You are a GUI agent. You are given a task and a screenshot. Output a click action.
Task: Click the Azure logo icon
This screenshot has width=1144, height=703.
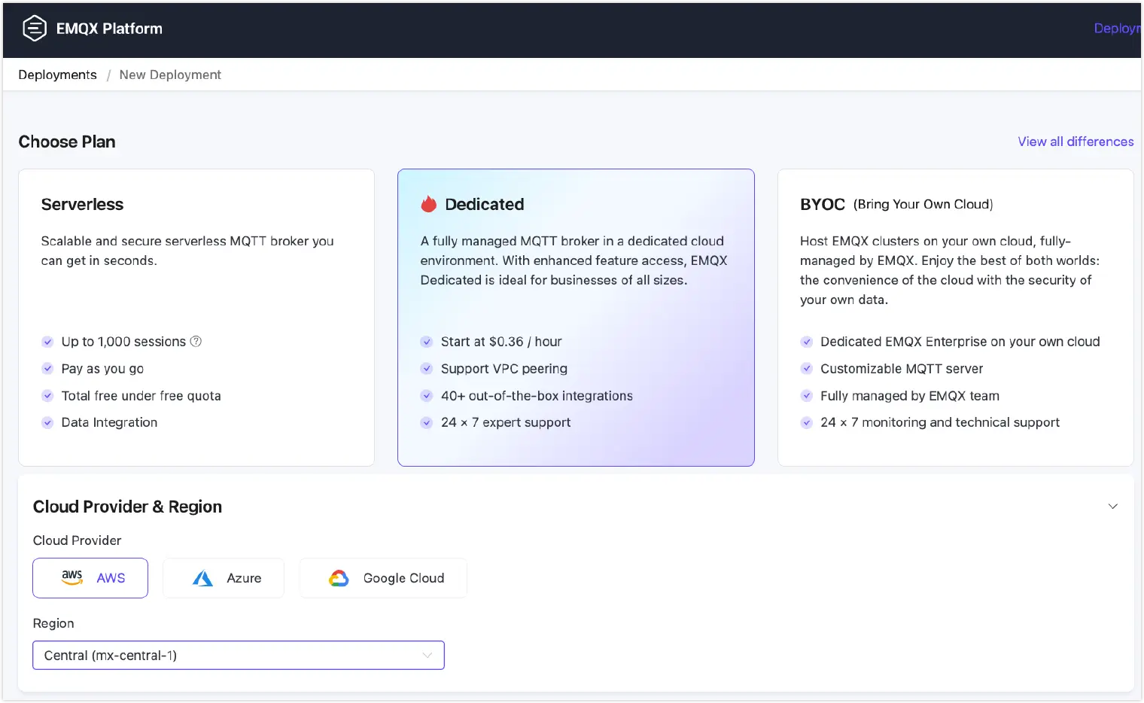tap(202, 578)
